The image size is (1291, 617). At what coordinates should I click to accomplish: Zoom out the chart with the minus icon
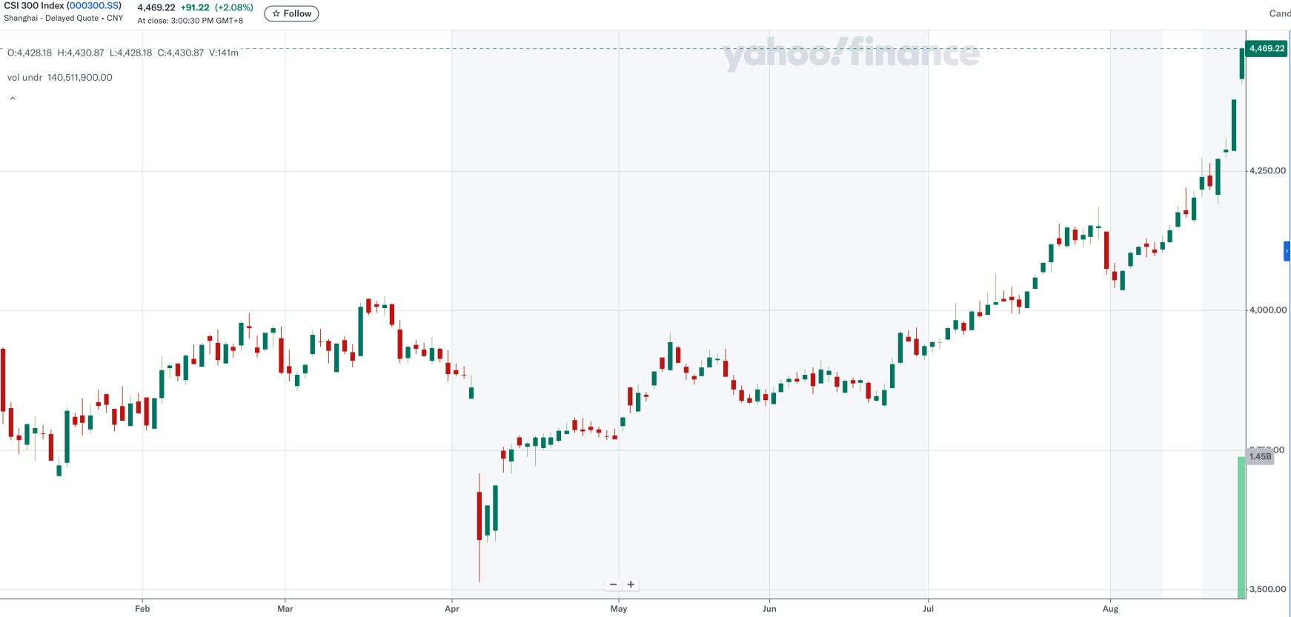[614, 584]
